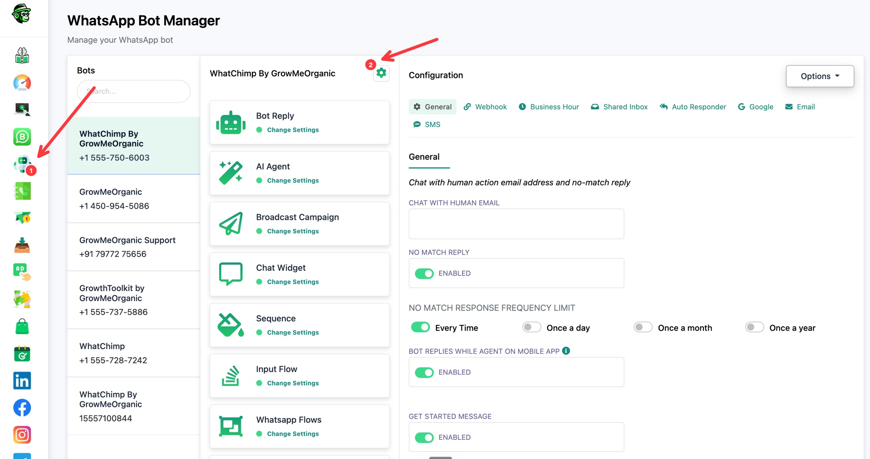
Task: Open the SMS configuration tab
Action: click(427, 124)
